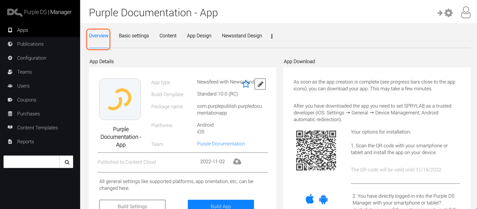Click the Teams icon in sidebar
477x209 pixels.
point(10,72)
